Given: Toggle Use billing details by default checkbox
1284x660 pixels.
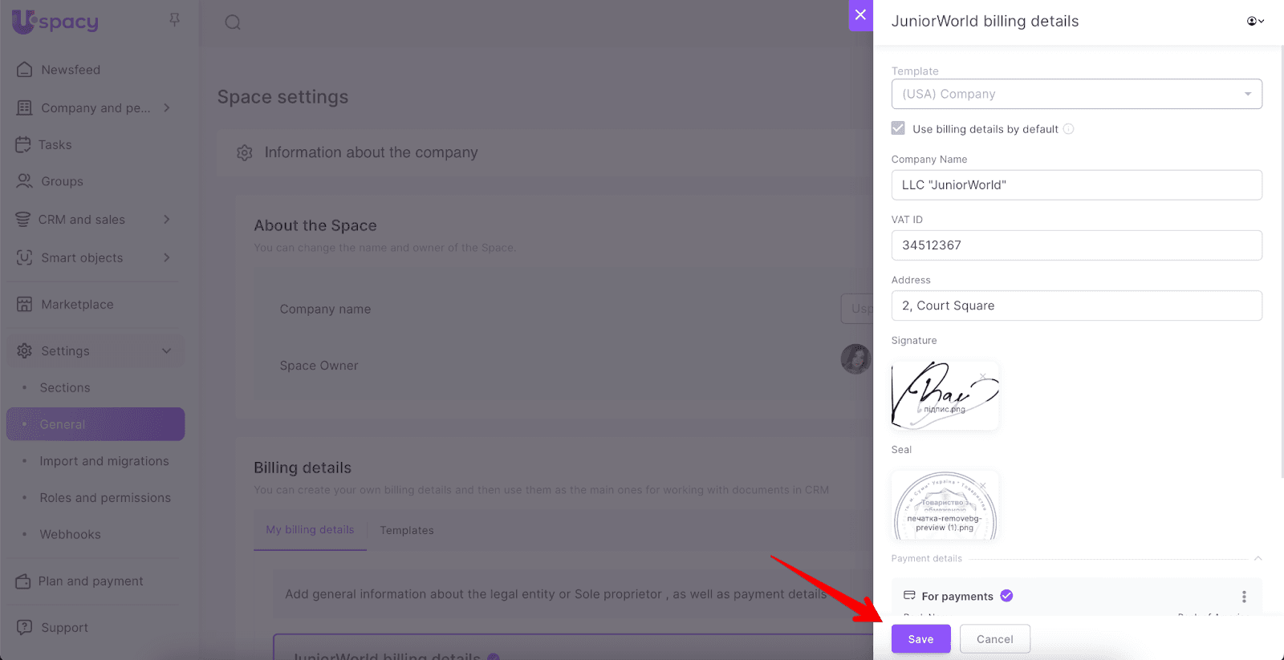Looking at the screenshot, I should [898, 128].
